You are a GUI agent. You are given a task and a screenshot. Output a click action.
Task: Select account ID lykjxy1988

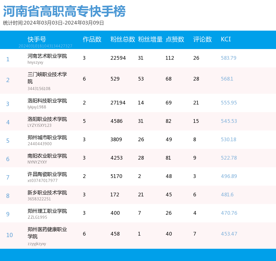(37, 107)
